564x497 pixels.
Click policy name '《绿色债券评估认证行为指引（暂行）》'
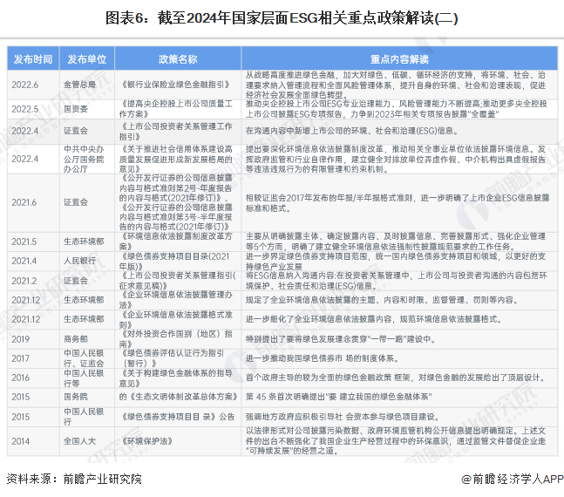(x=172, y=358)
